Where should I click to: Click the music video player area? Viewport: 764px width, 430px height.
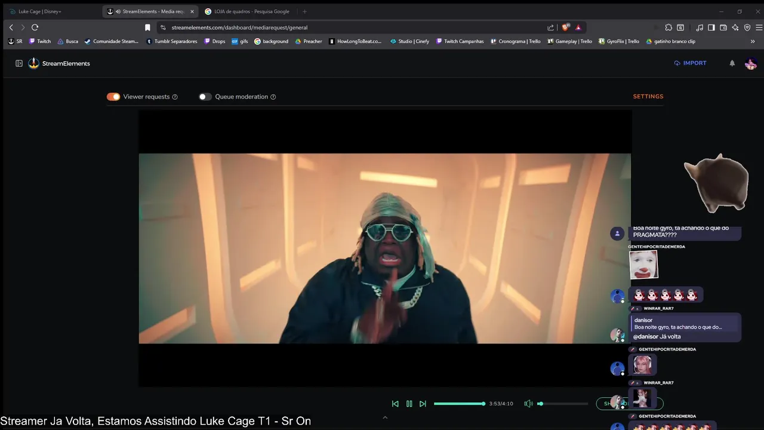(384, 248)
